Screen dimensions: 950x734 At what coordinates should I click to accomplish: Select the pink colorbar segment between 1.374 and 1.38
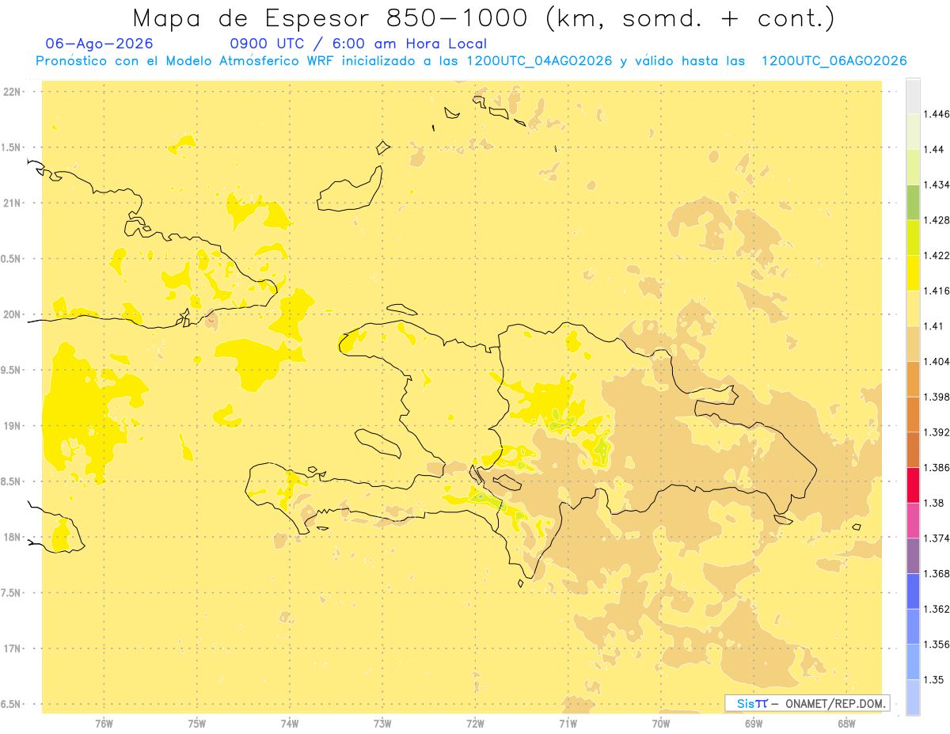(913, 520)
